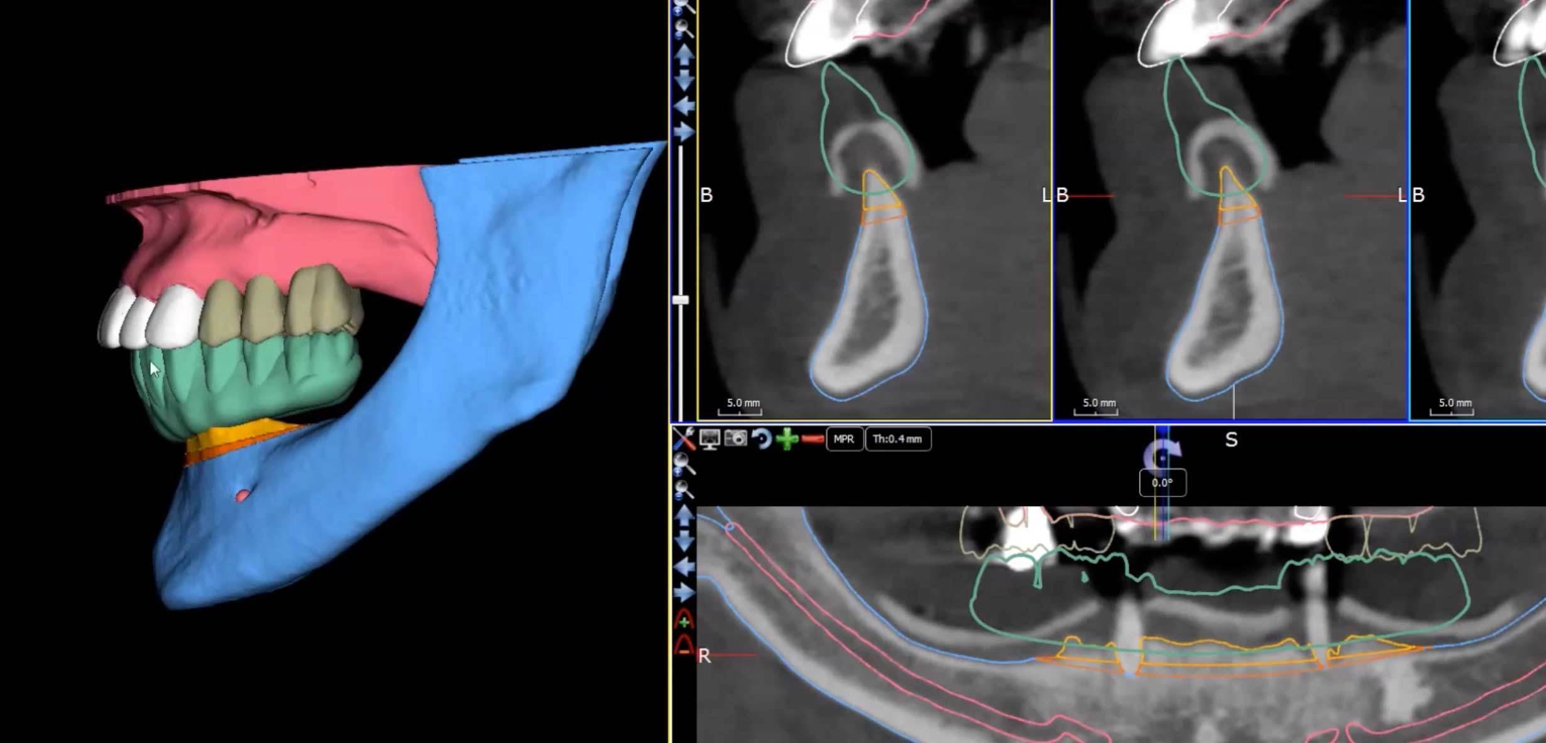1546x743 pixels.
Task: Move the panoramic slice up
Action: click(x=684, y=515)
